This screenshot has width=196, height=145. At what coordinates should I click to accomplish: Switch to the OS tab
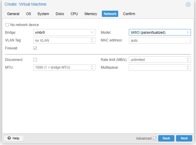29,14
